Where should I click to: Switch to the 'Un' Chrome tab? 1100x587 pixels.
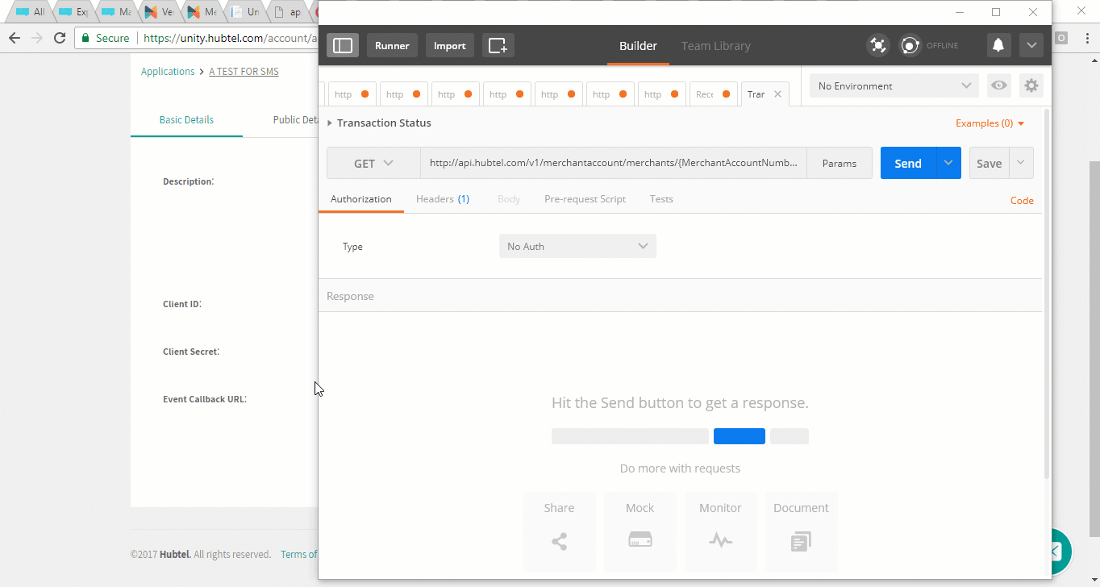coord(244,12)
